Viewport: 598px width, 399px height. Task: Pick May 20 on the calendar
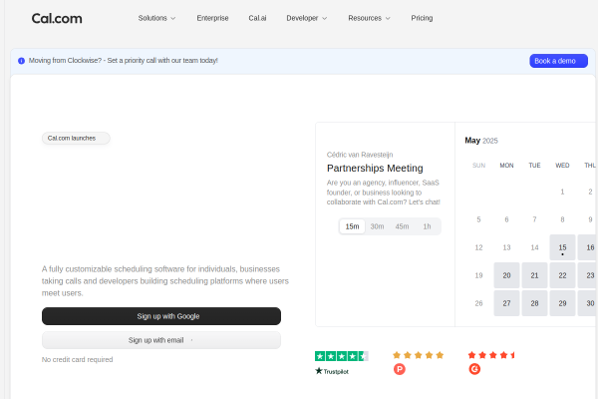click(507, 275)
